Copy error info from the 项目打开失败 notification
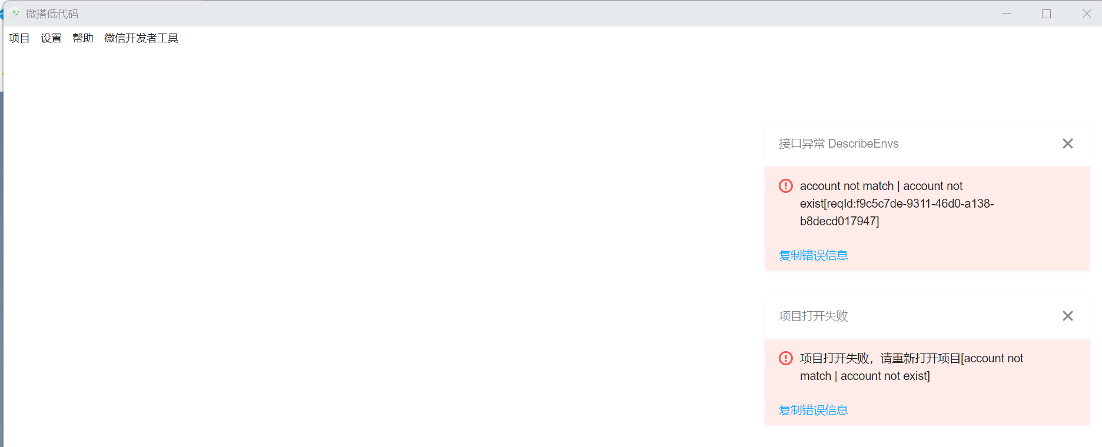The height and width of the screenshot is (447, 1102). click(814, 410)
